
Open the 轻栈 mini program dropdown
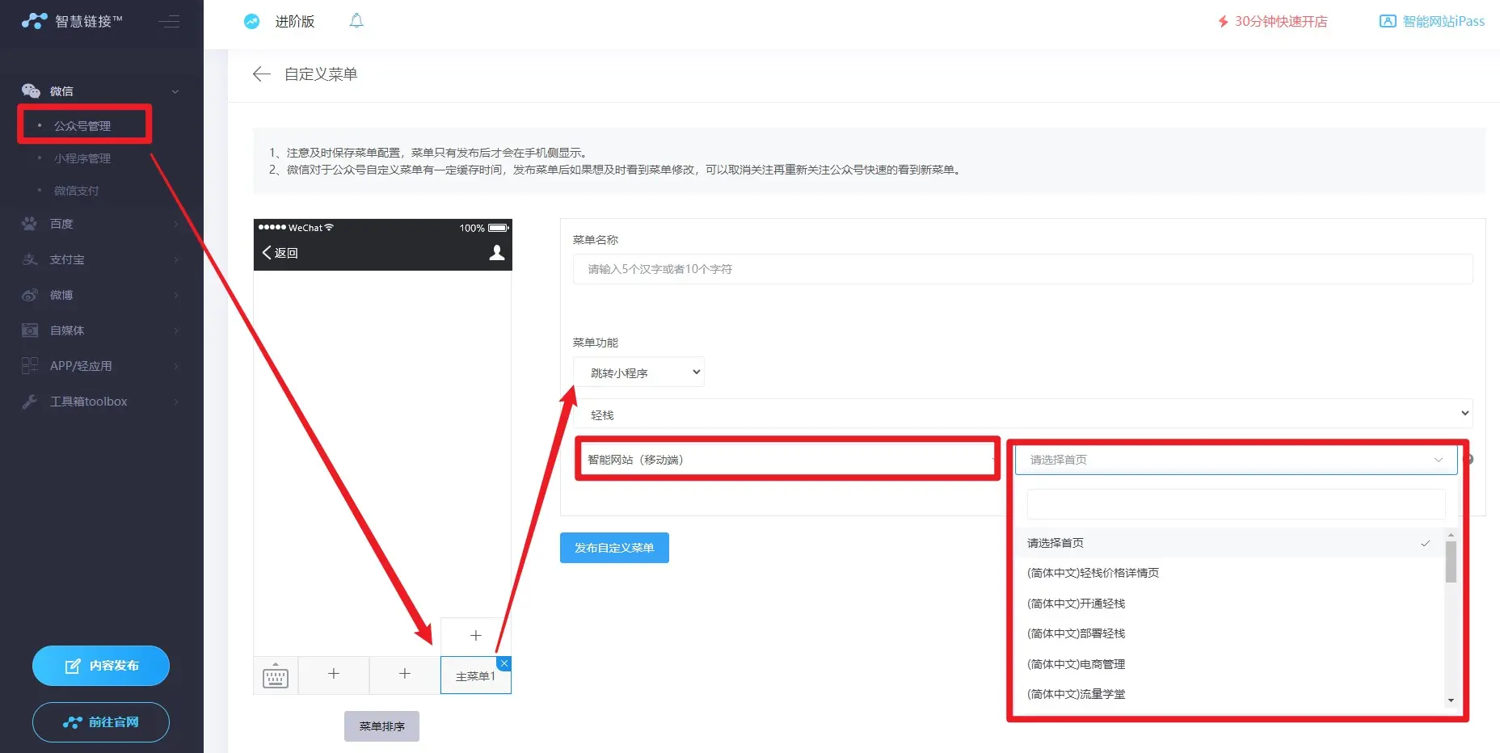point(1022,414)
